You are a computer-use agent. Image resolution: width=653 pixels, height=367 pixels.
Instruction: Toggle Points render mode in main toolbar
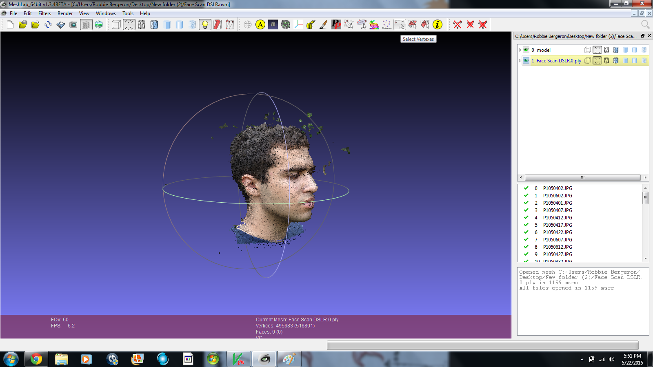[x=129, y=24]
